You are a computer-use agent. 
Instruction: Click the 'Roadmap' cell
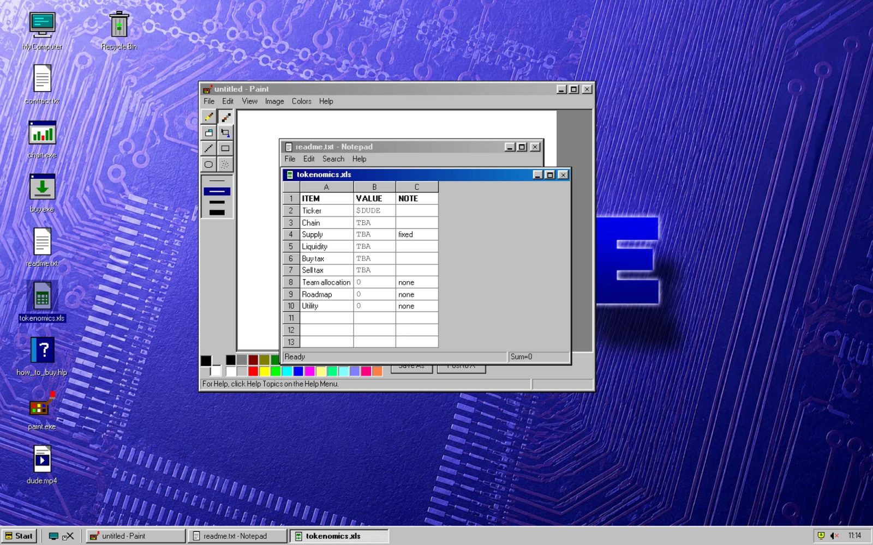coord(326,294)
